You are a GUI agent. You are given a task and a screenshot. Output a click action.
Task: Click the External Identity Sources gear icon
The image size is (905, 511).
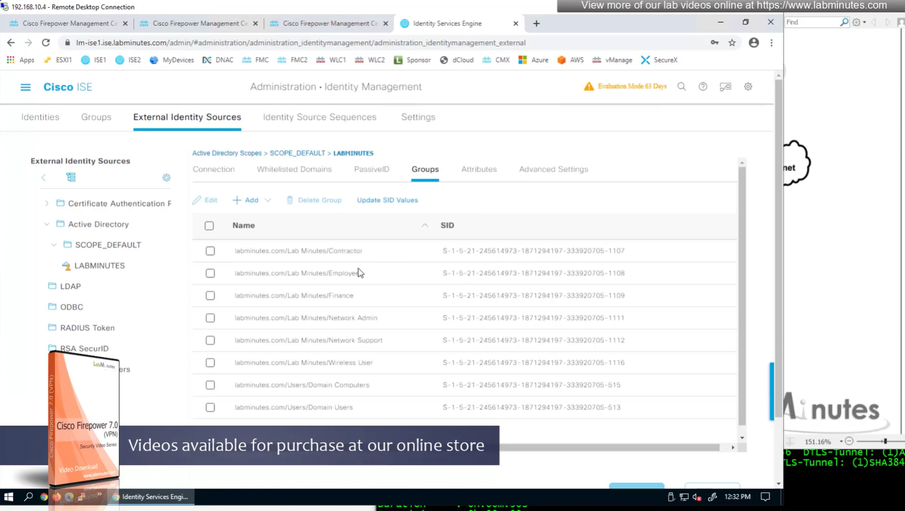point(167,177)
